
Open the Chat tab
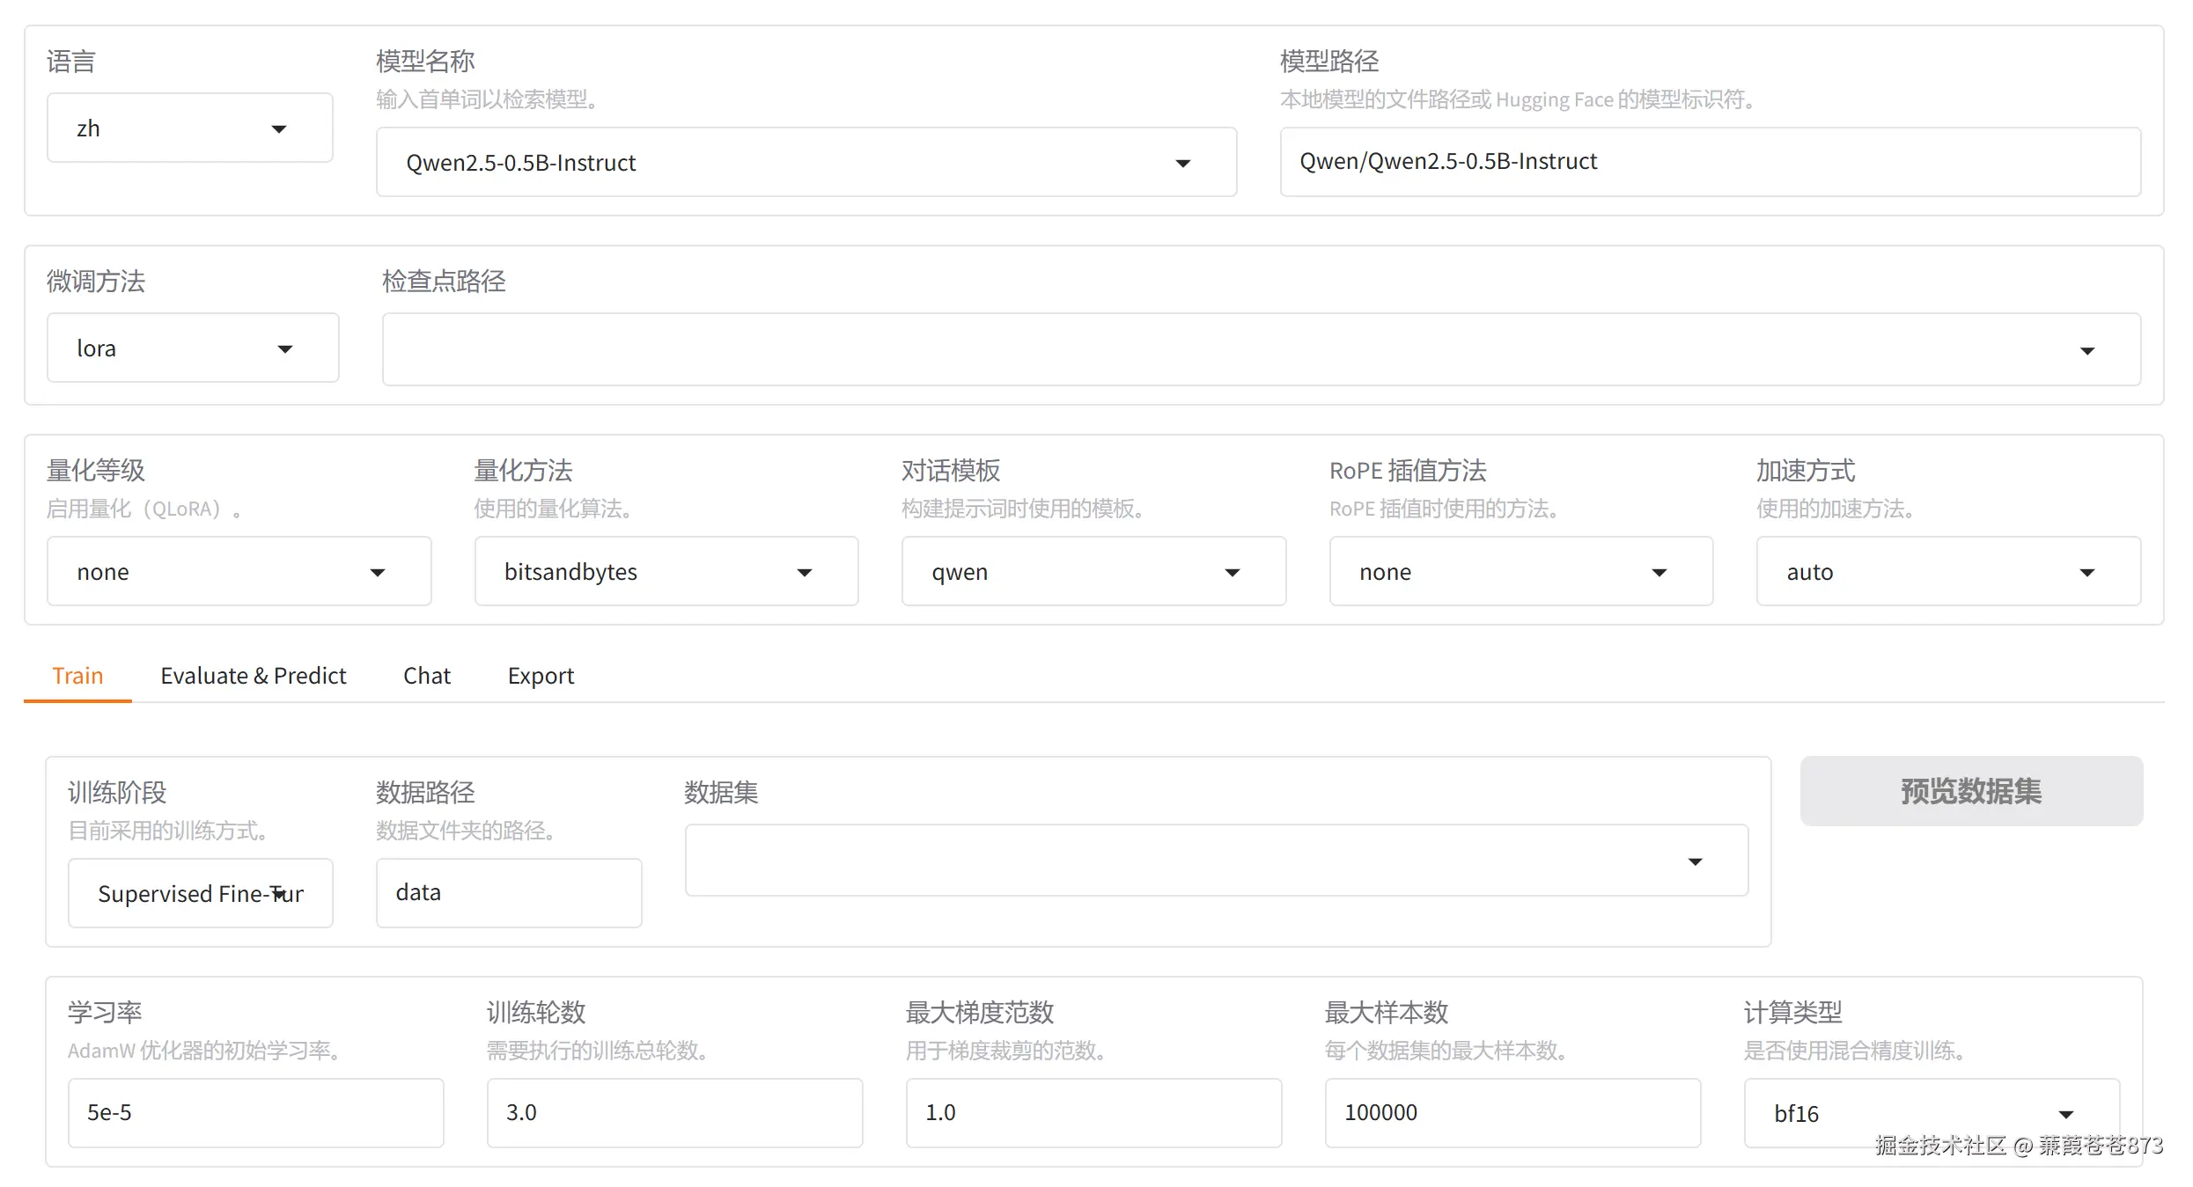(427, 676)
